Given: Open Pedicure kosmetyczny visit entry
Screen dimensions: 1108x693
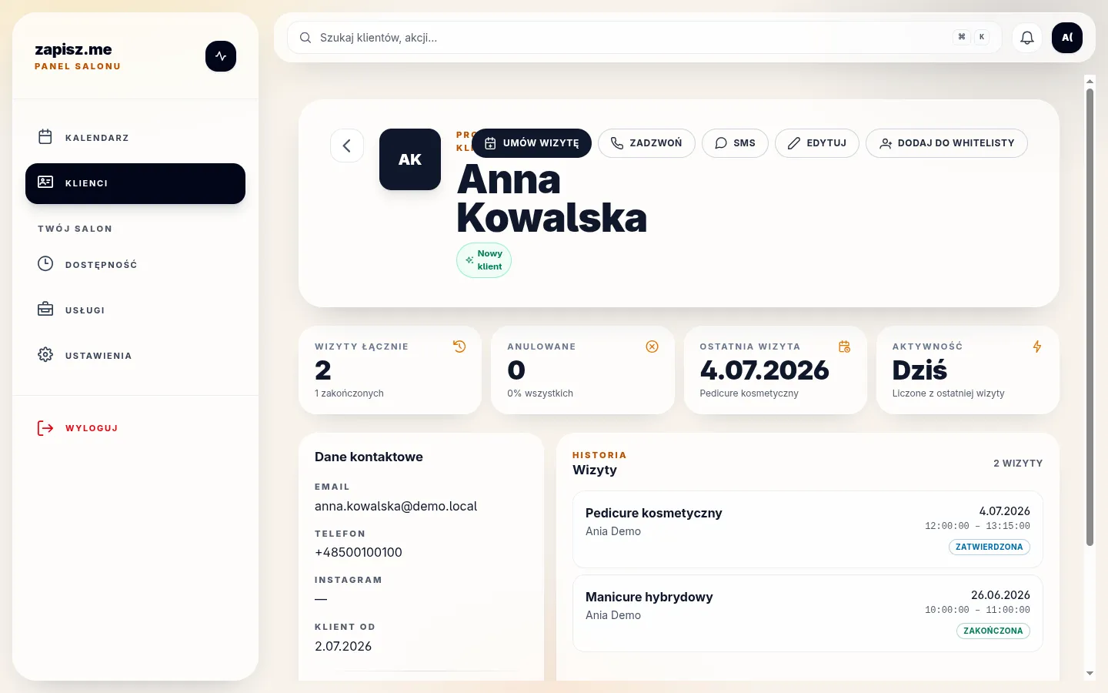Looking at the screenshot, I should 808,530.
